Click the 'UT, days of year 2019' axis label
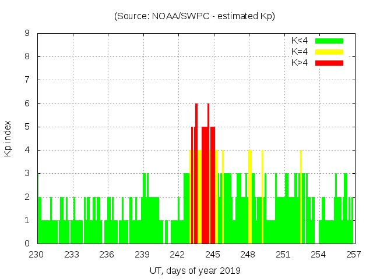This screenshot has width=373, height=279. [x=195, y=270]
